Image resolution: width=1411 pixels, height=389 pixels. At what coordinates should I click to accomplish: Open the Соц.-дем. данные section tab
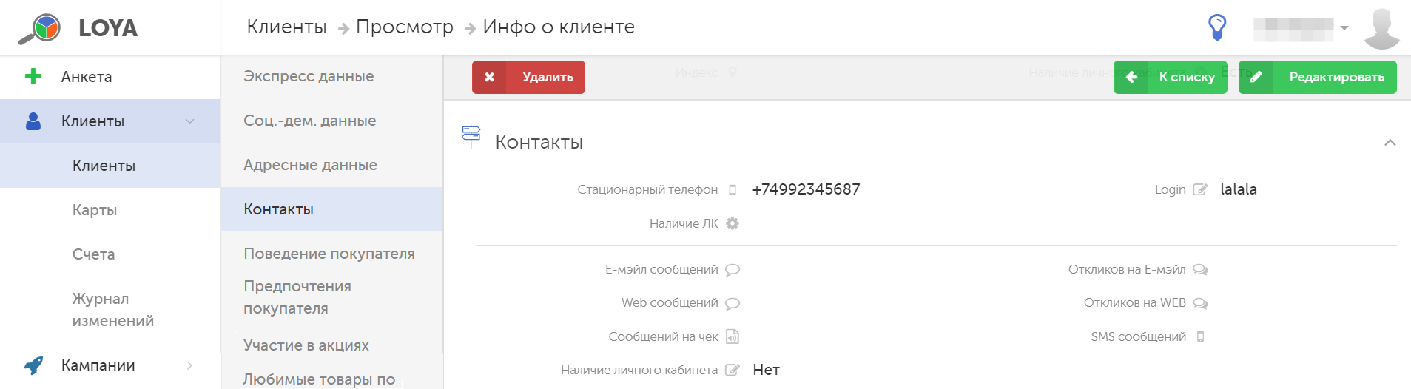(x=310, y=121)
